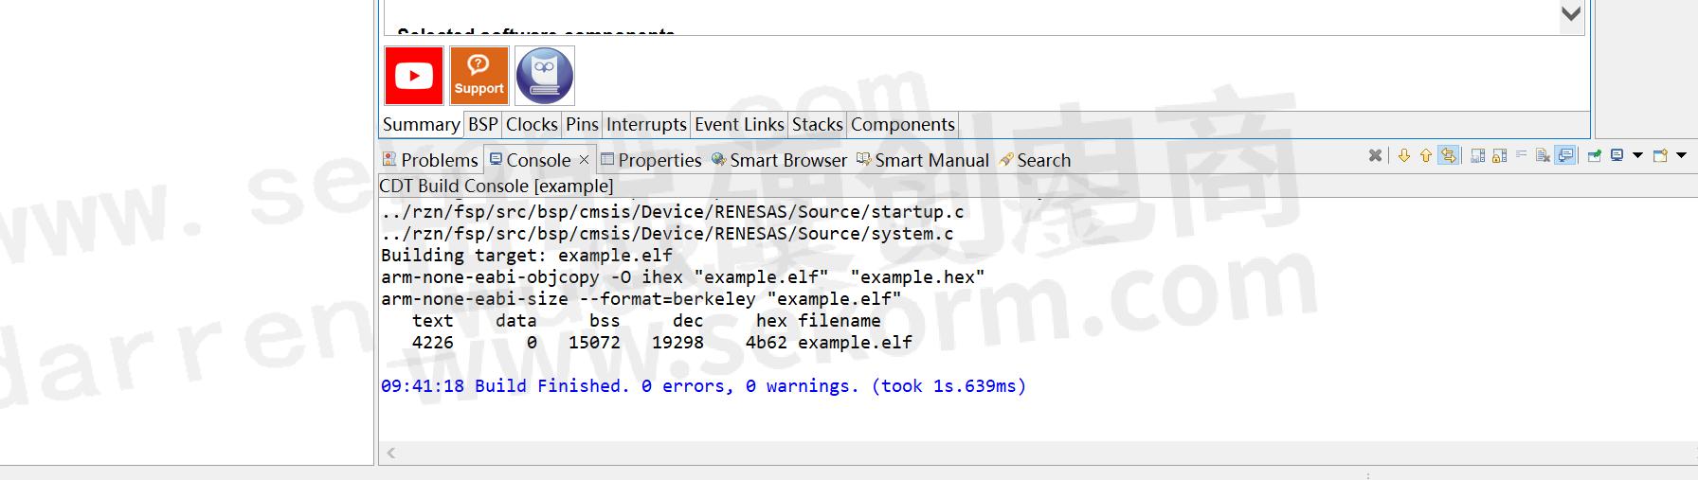Select the Stacks configuration tab

817,125
